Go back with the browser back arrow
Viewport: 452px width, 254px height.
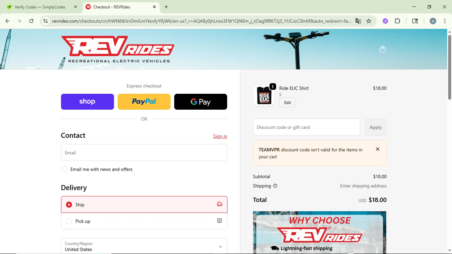click(8, 21)
